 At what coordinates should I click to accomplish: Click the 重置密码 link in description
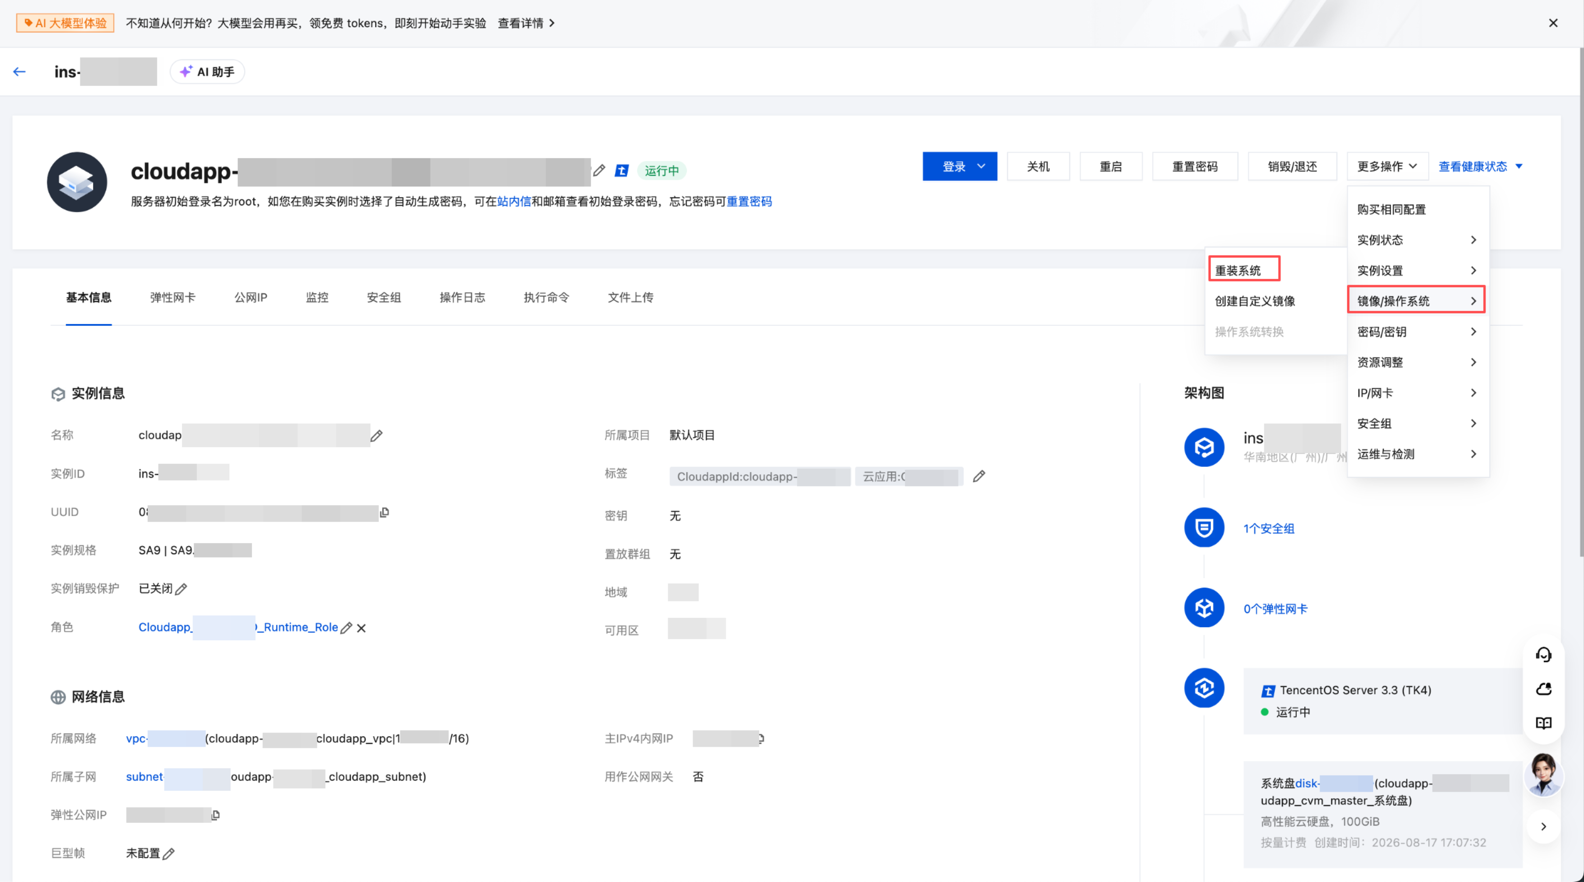[x=749, y=202]
